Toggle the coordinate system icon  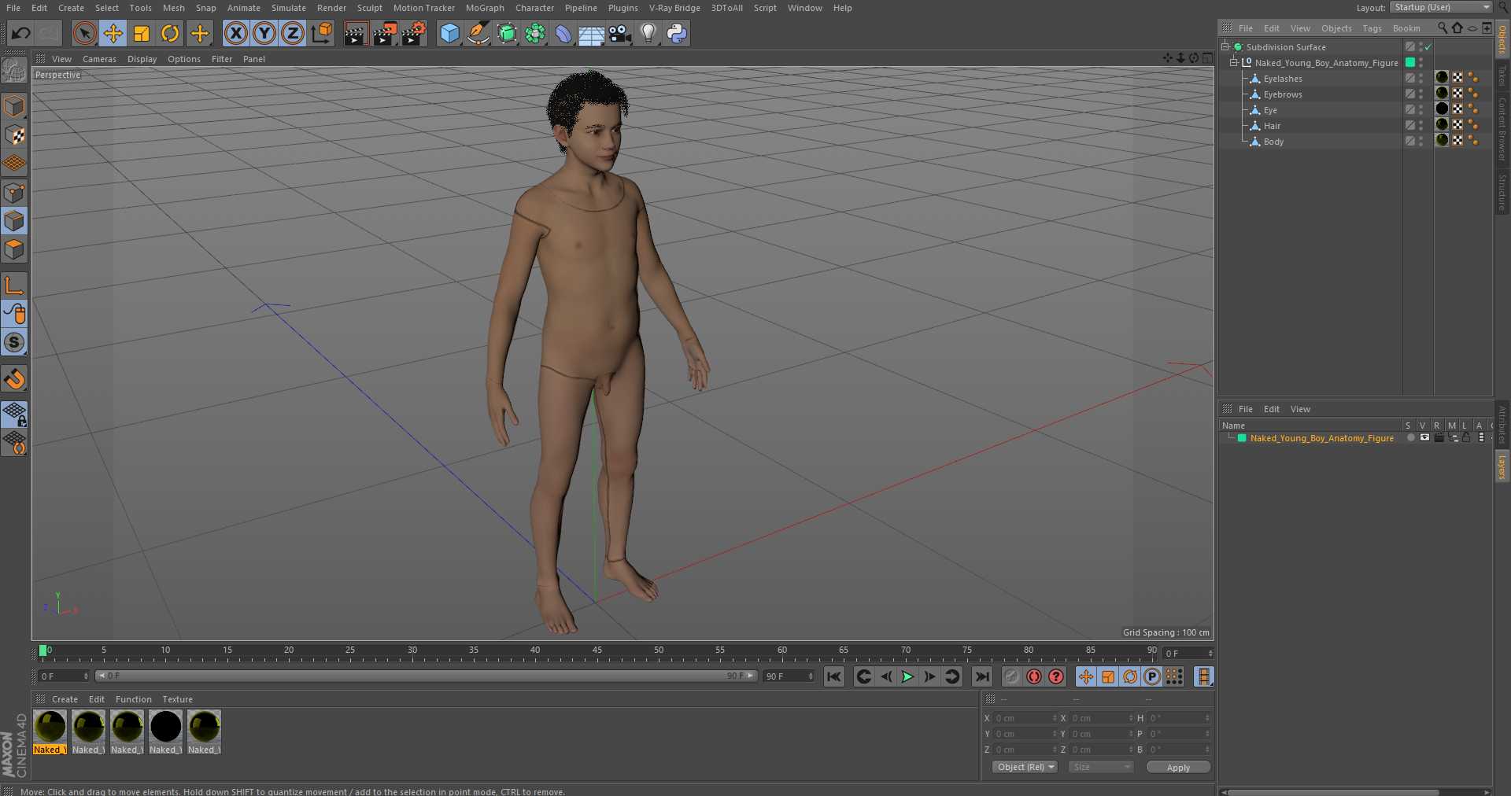click(322, 33)
